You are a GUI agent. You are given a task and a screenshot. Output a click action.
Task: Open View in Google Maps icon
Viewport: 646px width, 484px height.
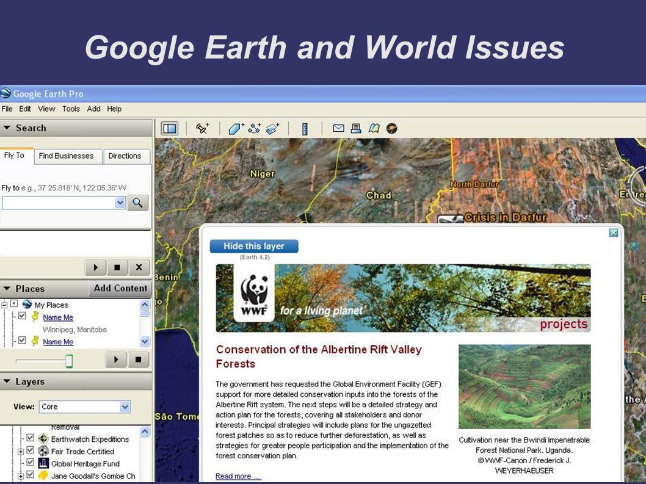click(374, 129)
